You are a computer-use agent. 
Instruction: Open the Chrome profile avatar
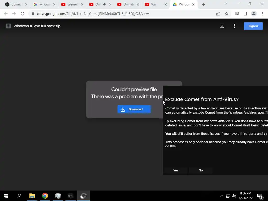(x=254, y=14)
